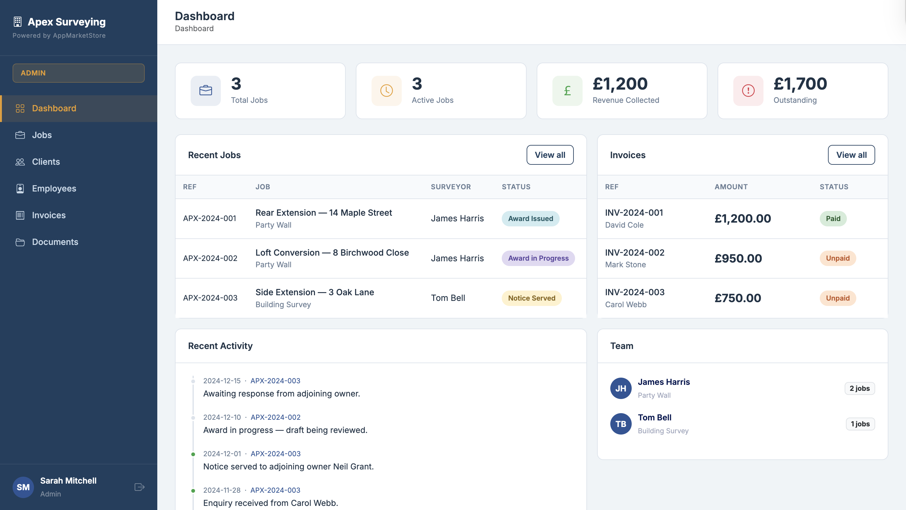Click the Notice Served status badge
The height and width of the screenshot is (510, 906).
(531, 298)
